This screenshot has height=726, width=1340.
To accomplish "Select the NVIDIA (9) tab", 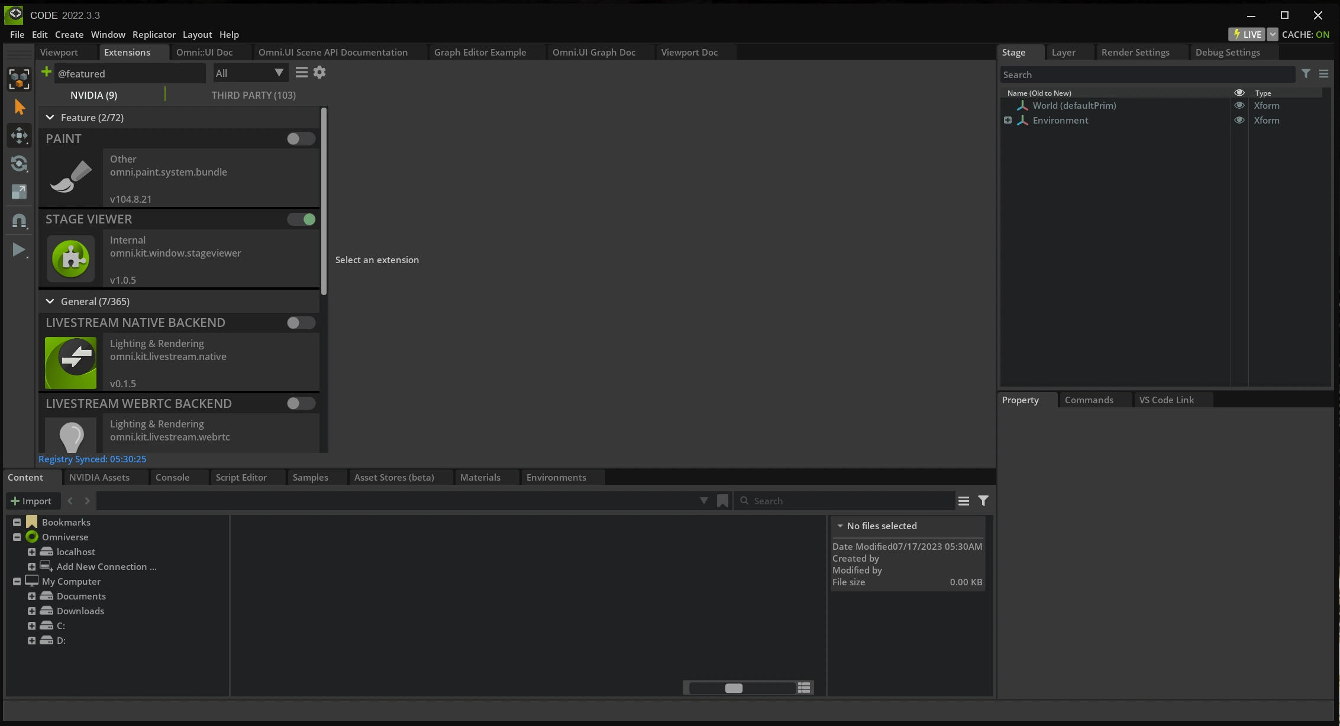I will 93,95.
